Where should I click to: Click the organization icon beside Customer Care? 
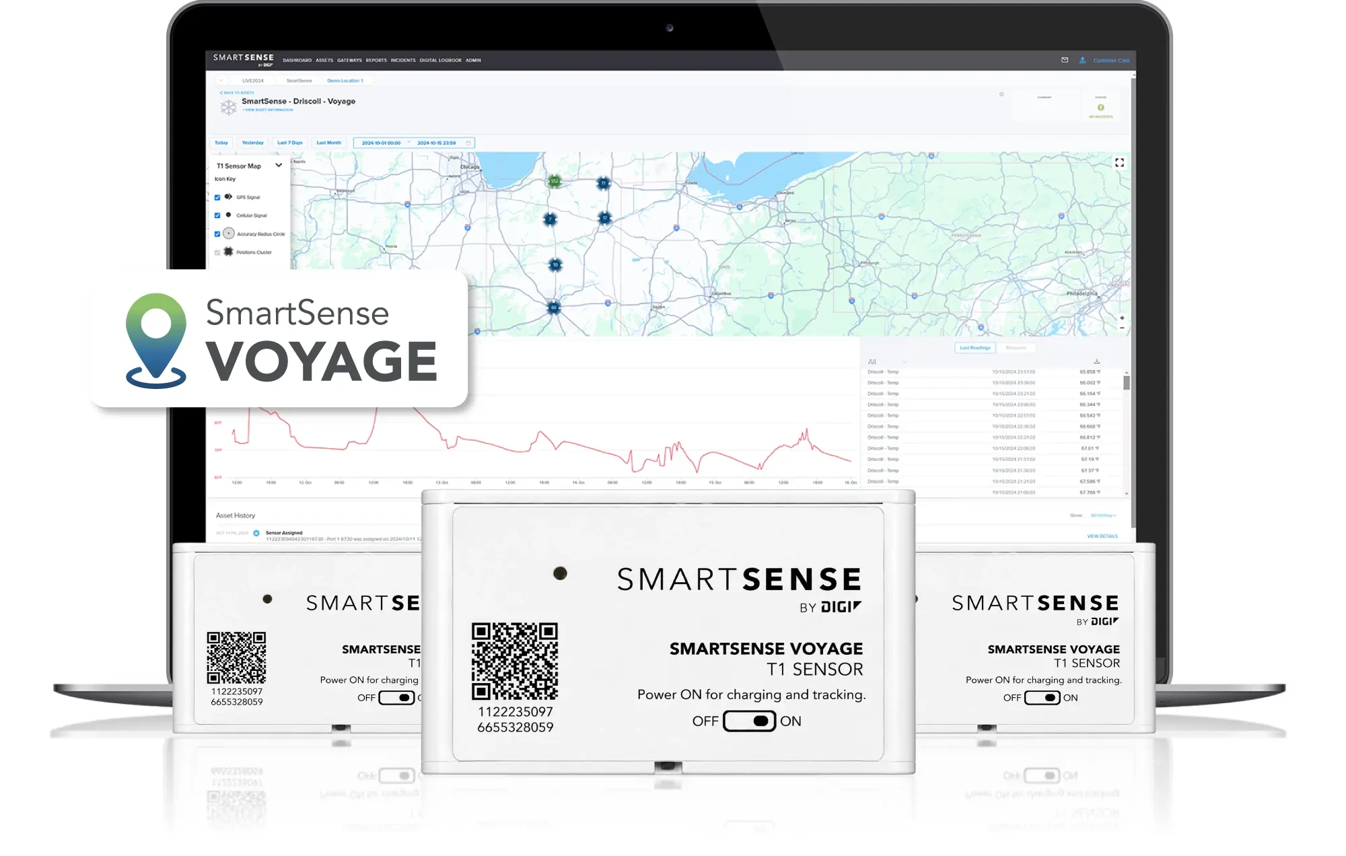tap(1082, 60)
